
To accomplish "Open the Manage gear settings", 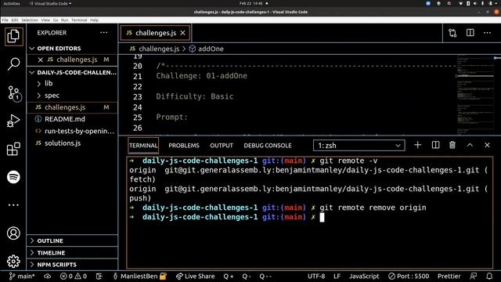I will click(13, 262).
